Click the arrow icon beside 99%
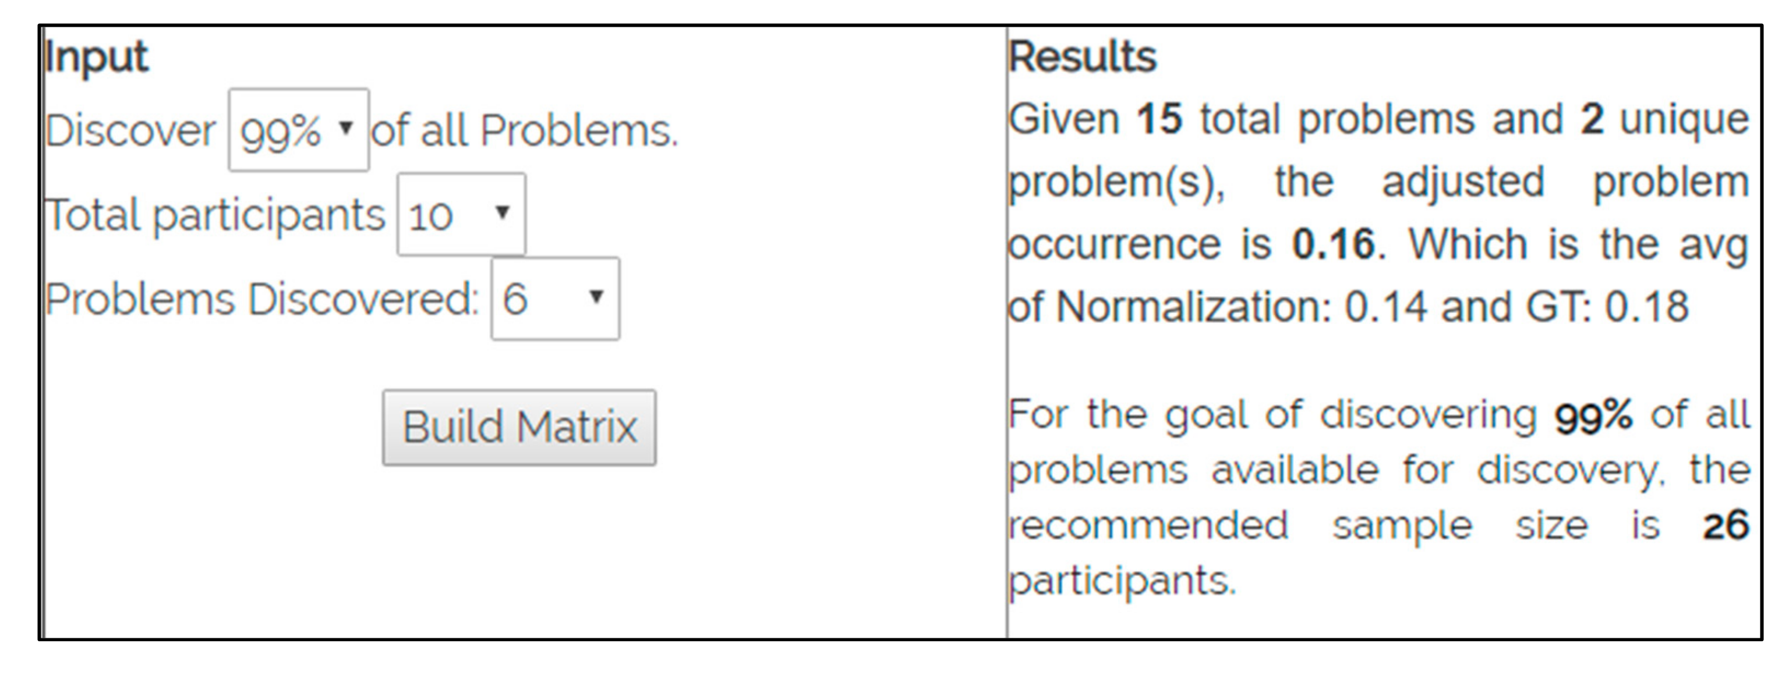Screen dimensions: 1789x675 pyautogui.click(x=346, y=127)
